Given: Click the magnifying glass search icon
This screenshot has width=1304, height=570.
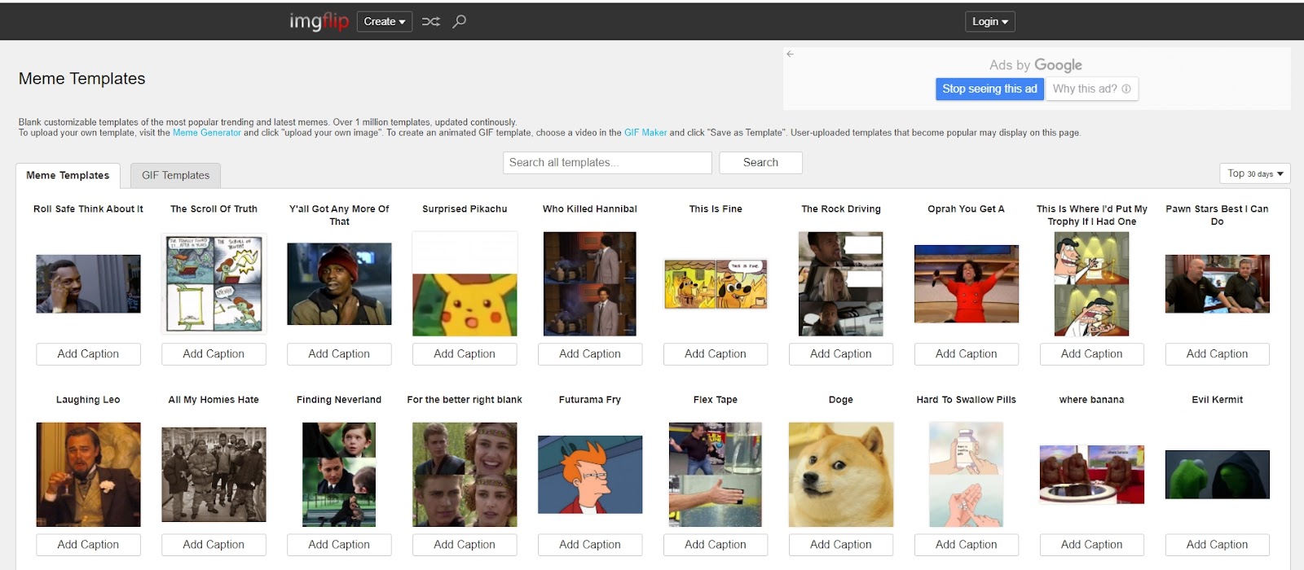Looking at the screenshot, I should pyautogui.click(x=460, y=21).
